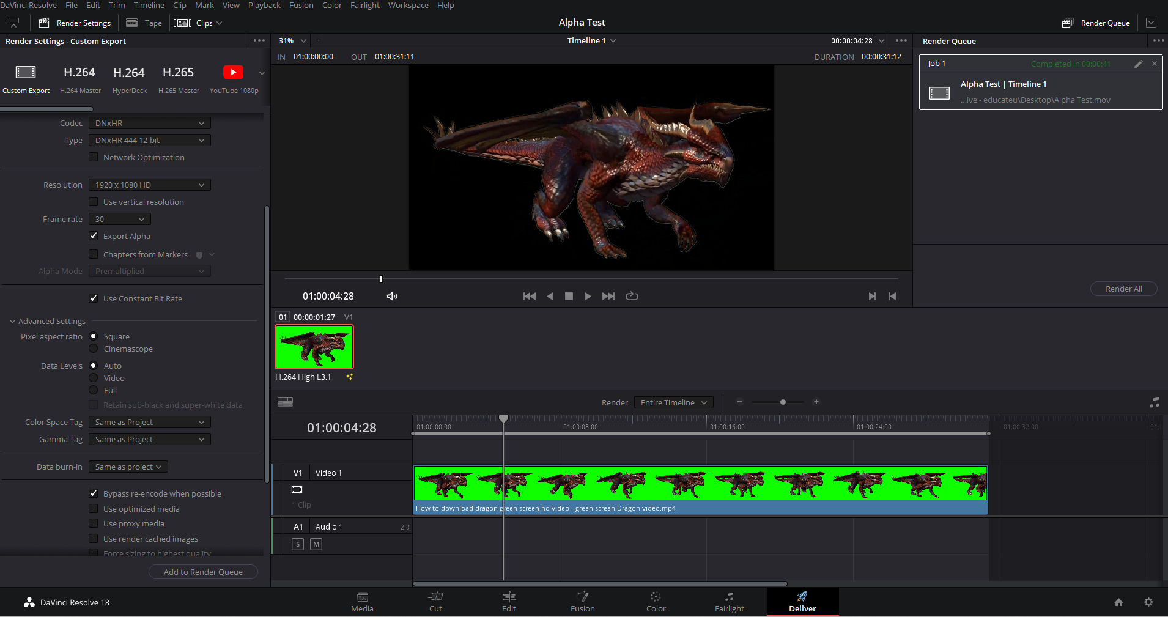This screenshot has height=617, width=1168.
Task: Open the Frame rate dropdown
Action: coord(120,219)
